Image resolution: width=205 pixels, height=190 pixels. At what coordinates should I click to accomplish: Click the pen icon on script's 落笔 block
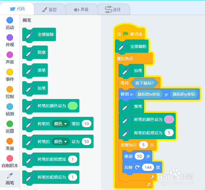coord(125,107)
